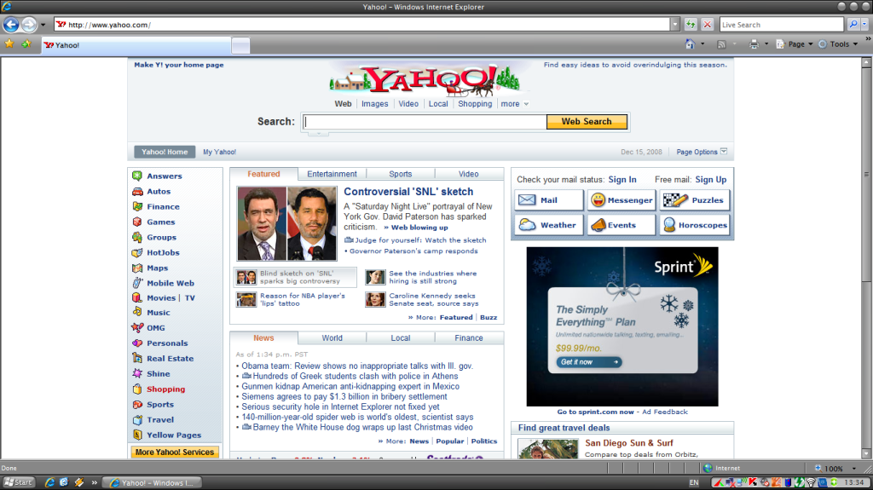
Task: Click the Shopping bag icon
Action: pos(137,389)
